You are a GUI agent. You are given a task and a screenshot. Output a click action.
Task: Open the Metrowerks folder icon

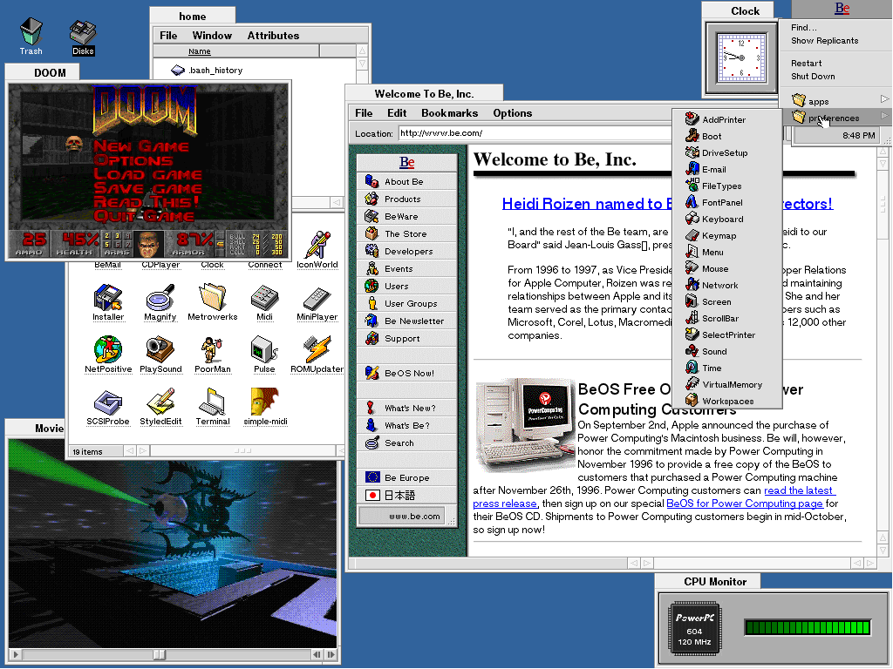(213, 302)
